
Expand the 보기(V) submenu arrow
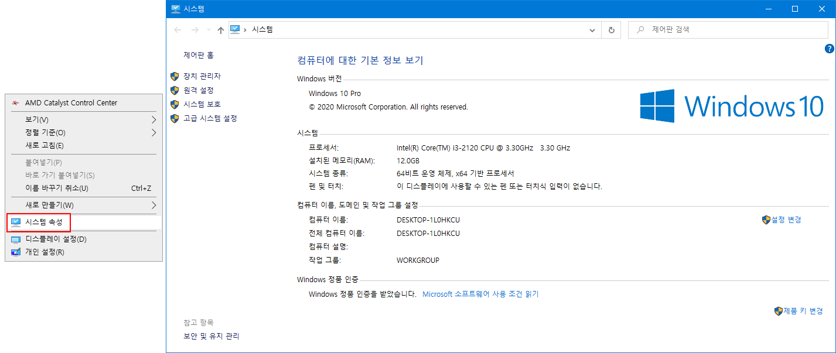[x=153, y=119]
